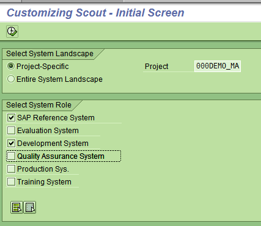The width and height of the screenshot is (261, 226).
Task: Click the 'Select System Landscape' group header
Action: (50, 54)
